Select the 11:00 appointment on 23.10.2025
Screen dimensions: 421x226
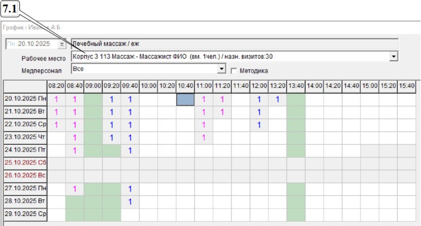(203, 137)
